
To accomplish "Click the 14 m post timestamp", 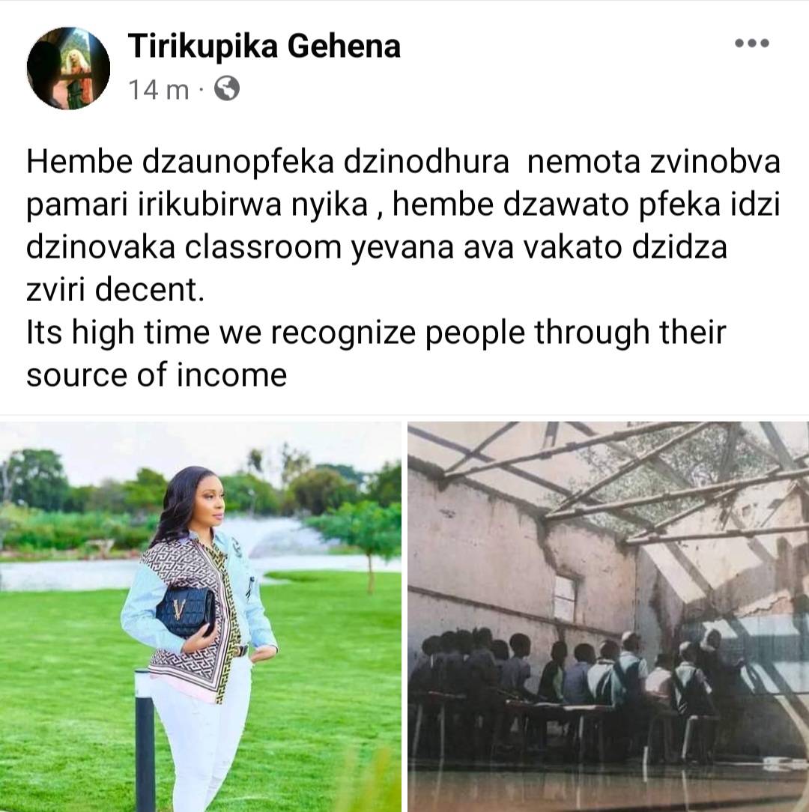I will click(159, 90).
